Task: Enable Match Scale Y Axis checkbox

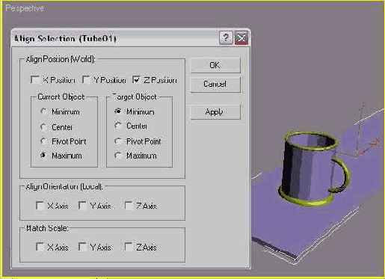Action: [82, 247]
